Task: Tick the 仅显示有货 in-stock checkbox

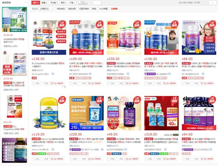Action: 78,9
